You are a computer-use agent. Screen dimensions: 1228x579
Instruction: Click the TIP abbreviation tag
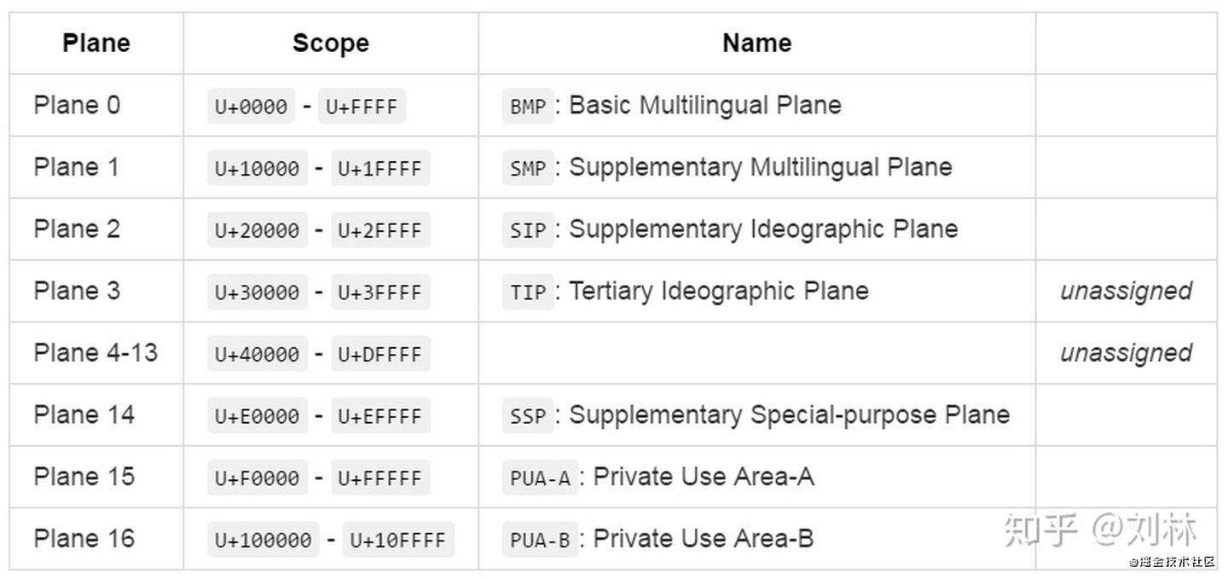coord(528,292)
